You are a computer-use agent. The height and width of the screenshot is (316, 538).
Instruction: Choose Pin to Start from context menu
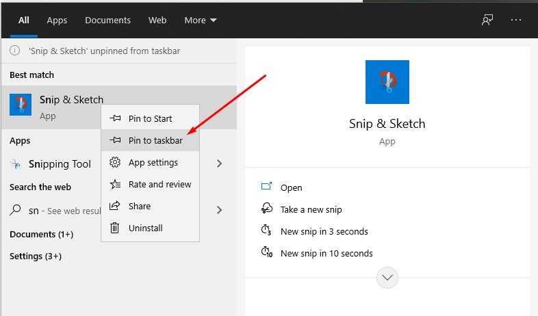click(x=150, y=118)
